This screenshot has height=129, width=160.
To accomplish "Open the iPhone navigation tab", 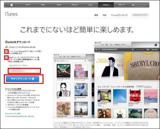I will click(75, 5).
